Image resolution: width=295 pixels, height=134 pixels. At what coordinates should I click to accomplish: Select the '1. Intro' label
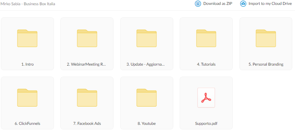coord(28,64)
